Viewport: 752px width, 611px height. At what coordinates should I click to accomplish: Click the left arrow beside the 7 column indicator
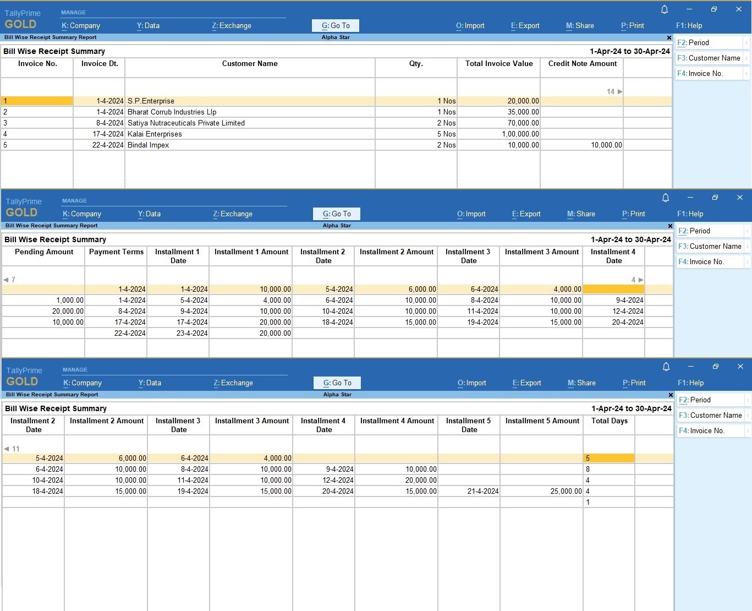pyautogui.click(x=6, y=280)
